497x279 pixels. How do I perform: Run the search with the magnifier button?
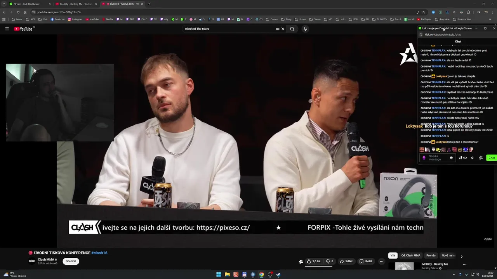[292, 29]
